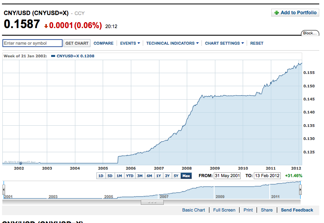
Task: Click the Block... plugin button
Action: click(x=310, y=33)
